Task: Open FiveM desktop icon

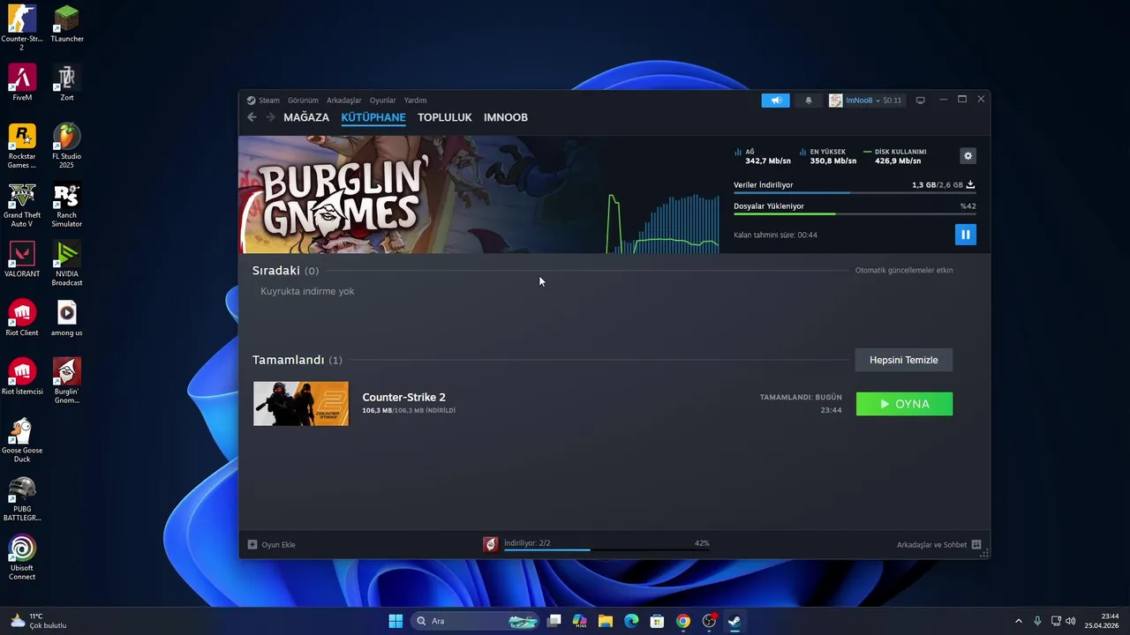Action: [x=22, y=83]
